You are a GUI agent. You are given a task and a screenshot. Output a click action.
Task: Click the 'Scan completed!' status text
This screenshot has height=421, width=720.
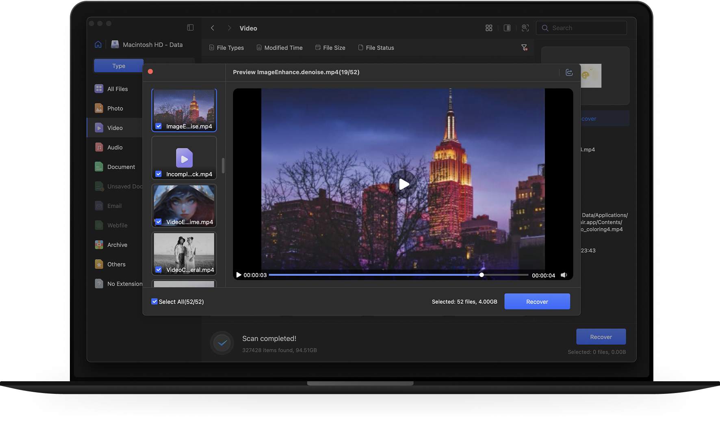click(269, 338)
